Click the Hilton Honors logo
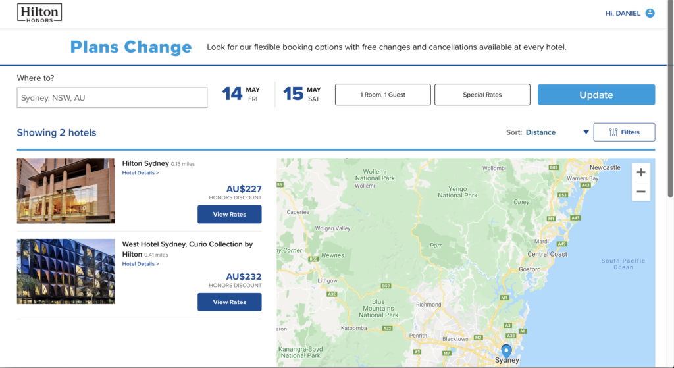 point(39,13)
